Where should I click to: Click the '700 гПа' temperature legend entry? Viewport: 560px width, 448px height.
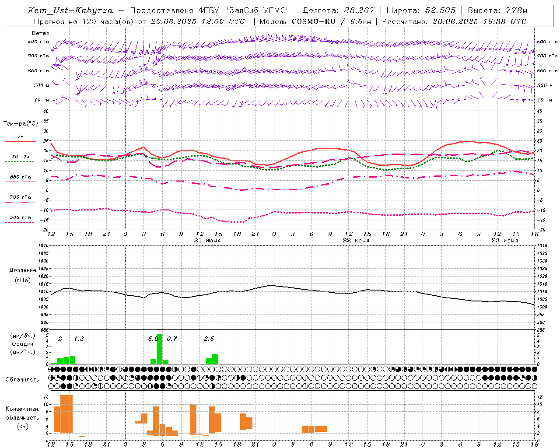tap(20, 197)
